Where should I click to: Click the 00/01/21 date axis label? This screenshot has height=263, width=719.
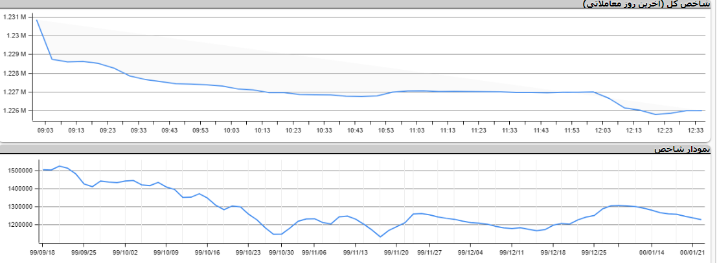tap(694, 253)
